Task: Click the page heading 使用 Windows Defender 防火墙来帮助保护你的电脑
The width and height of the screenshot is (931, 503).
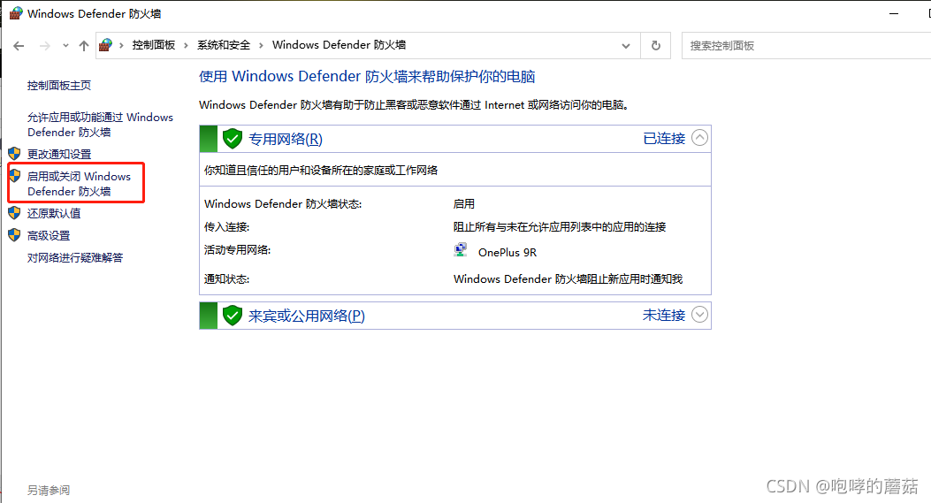Action: (367, 77)
